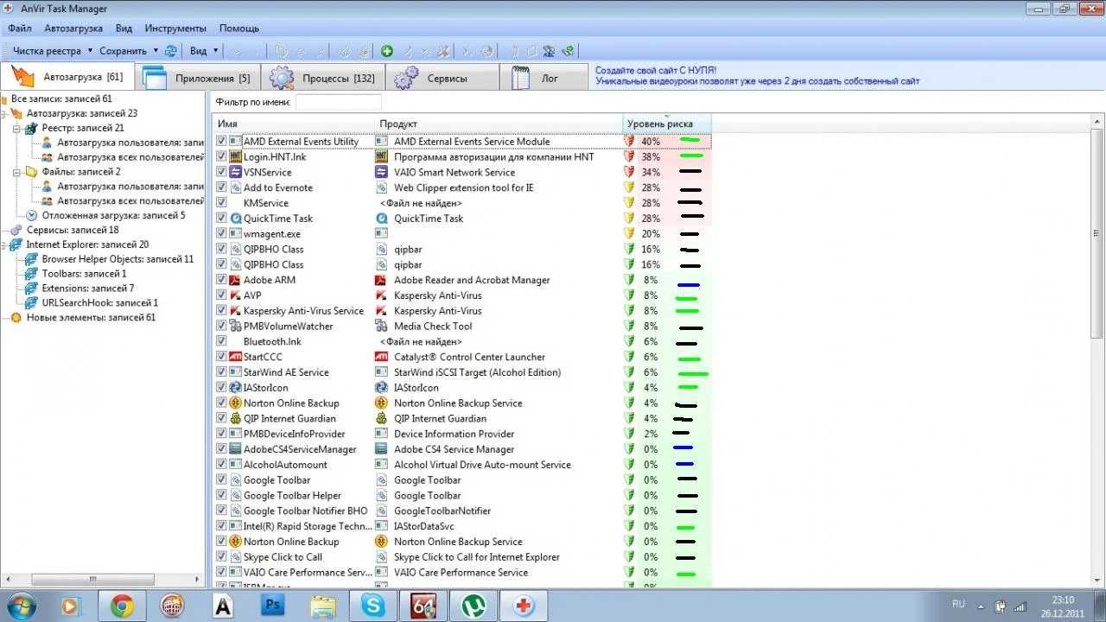
Task: Click the Фильтр по имени input field
Action: click(338, 102)
